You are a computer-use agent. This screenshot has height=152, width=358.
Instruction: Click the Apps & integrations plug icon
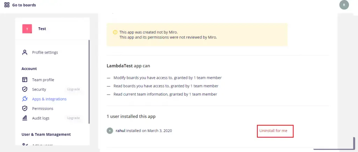(24, 99)
